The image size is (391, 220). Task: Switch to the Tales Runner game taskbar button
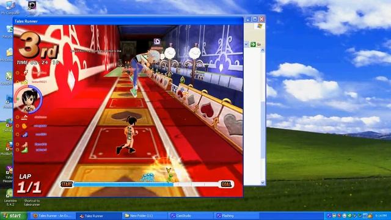point(99,216)
